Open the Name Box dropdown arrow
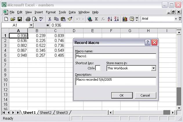 point(31,25)
